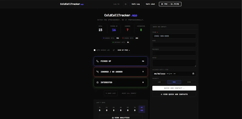This screenshot has width=242, height=119.
Task: Click the Quick Add Contact panel heading
Action: pos(160,27)
